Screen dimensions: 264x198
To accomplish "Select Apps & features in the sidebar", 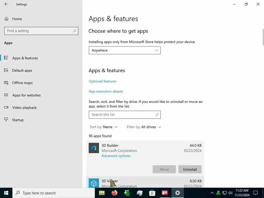I will point(25,58).
